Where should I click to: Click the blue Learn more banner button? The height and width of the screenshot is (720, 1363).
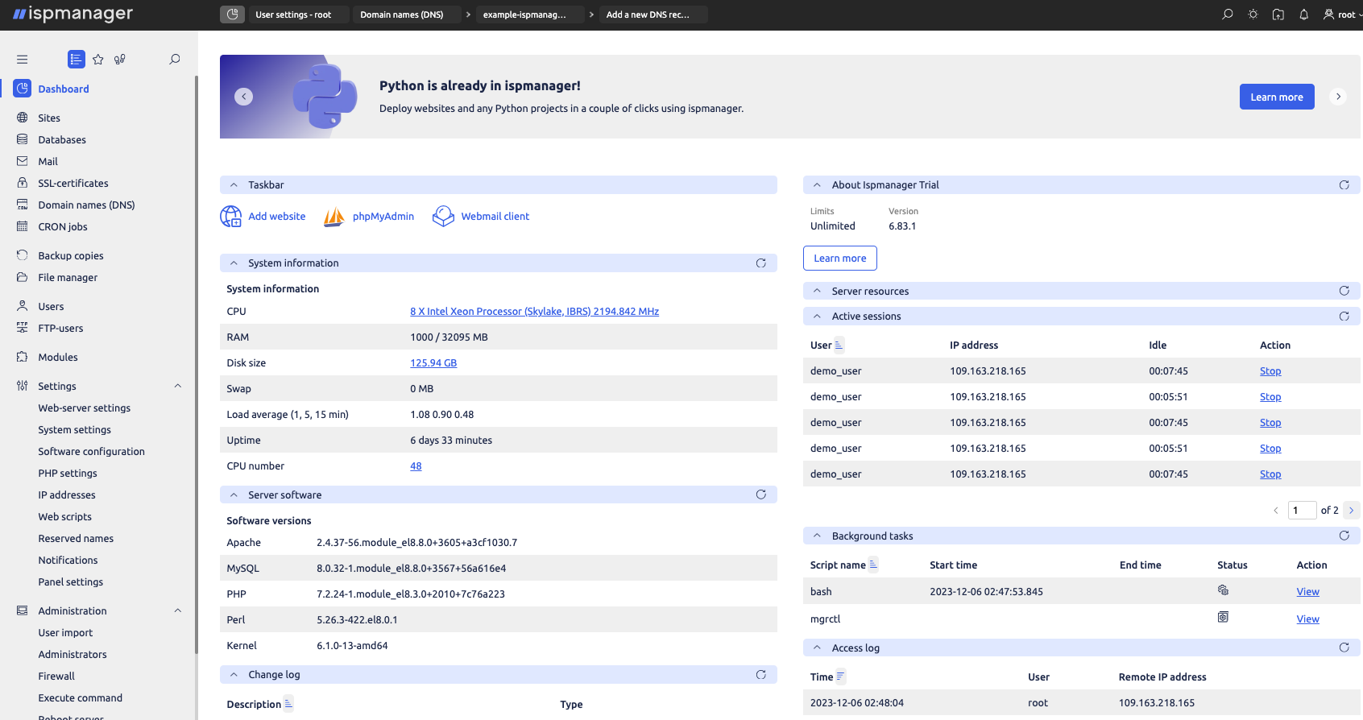click(x=1276, y=97)
